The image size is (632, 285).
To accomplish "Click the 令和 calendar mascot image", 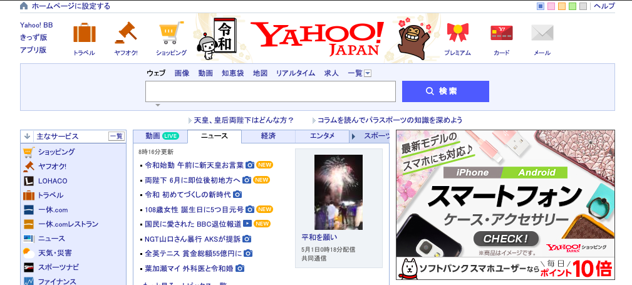I will coord(216,39).
